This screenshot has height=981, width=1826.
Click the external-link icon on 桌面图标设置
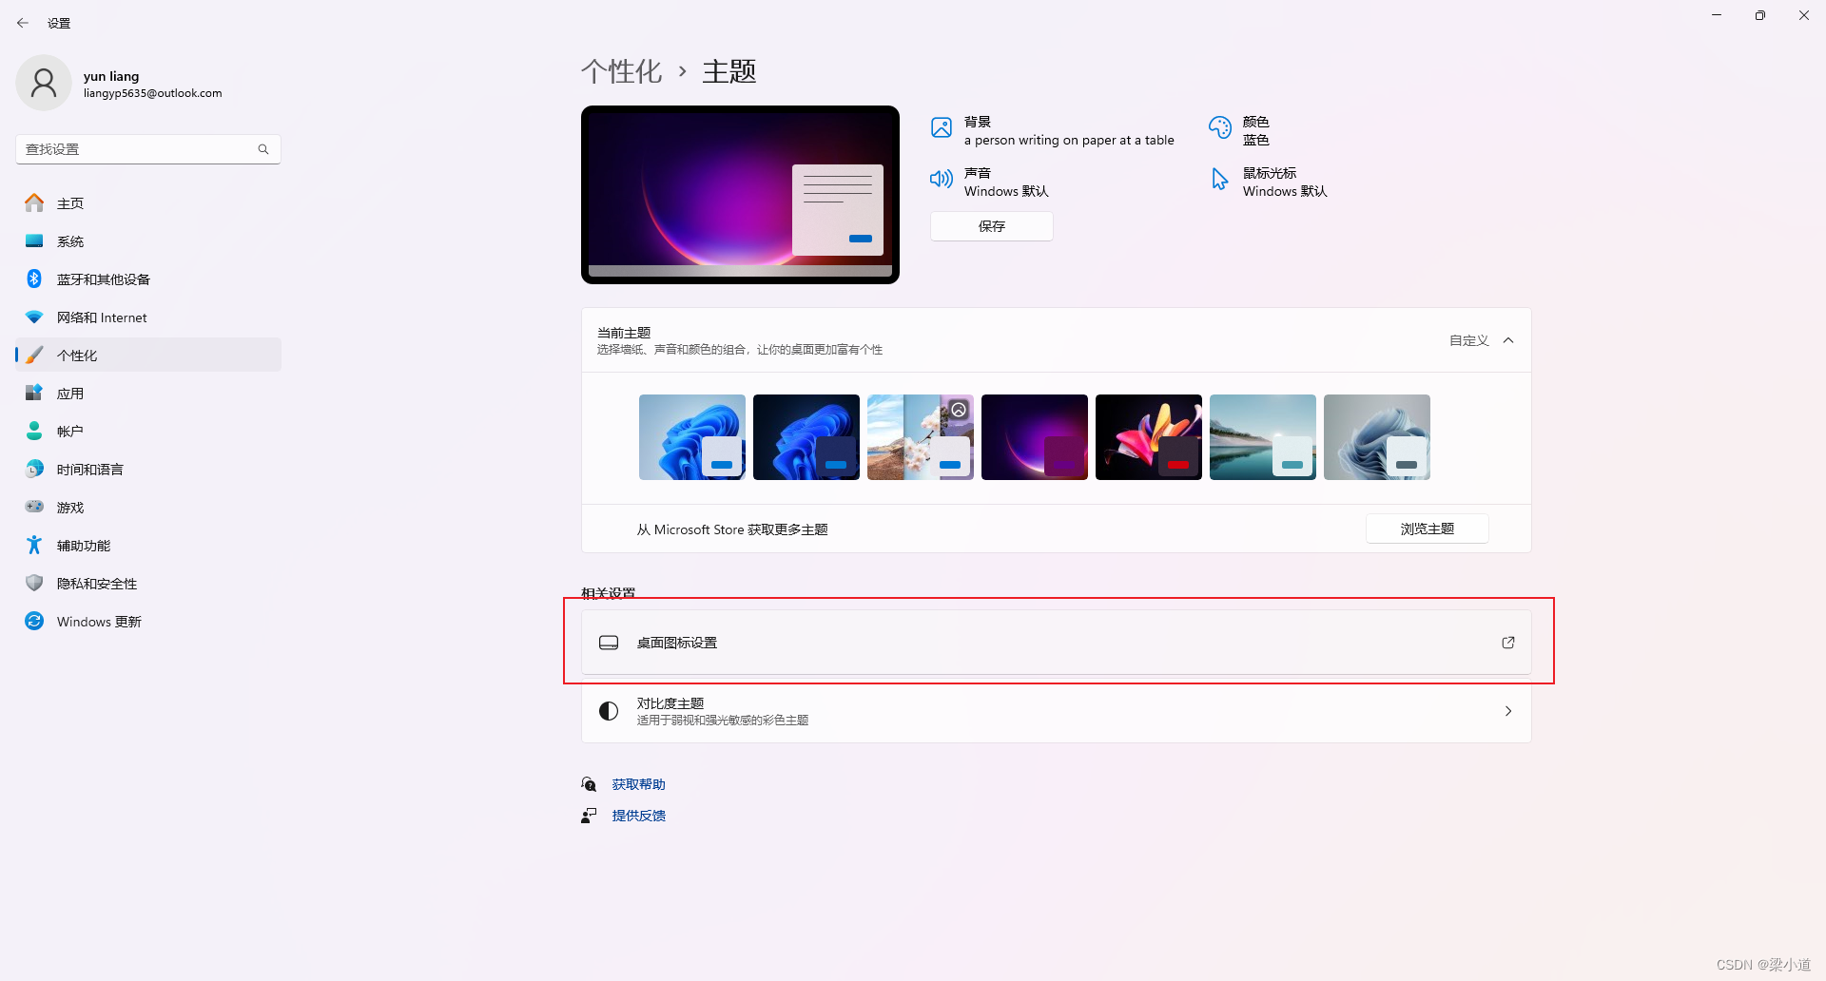[1508, 643]
